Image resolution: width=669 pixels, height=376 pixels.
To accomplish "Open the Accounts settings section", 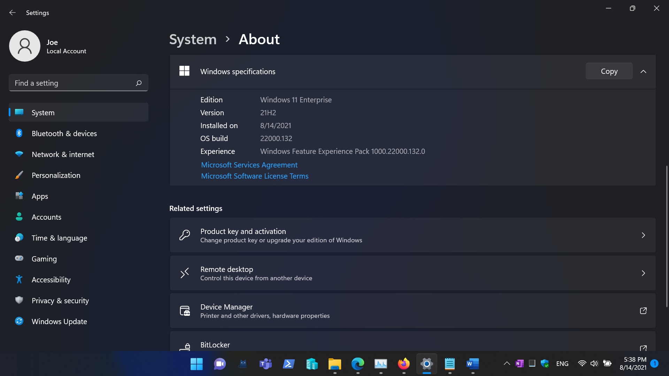I will click(x=46, y=217).
